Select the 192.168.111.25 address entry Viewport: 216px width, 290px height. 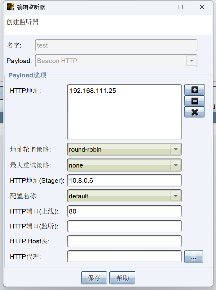click(x=93, y=91)
